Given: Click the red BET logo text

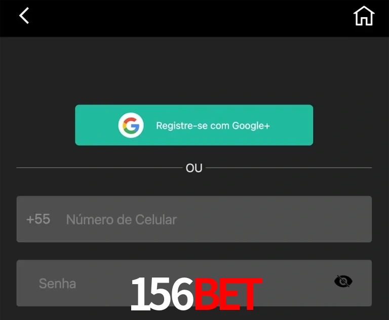Looking at the screenshot, I should [228, 294].
